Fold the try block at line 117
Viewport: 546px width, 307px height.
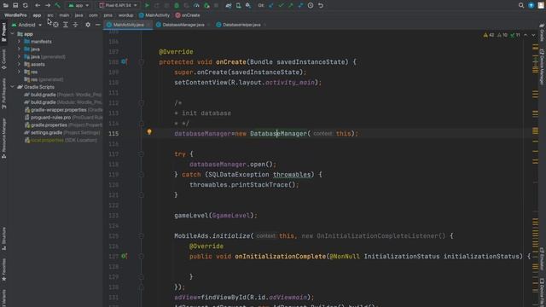click(141, 153)
